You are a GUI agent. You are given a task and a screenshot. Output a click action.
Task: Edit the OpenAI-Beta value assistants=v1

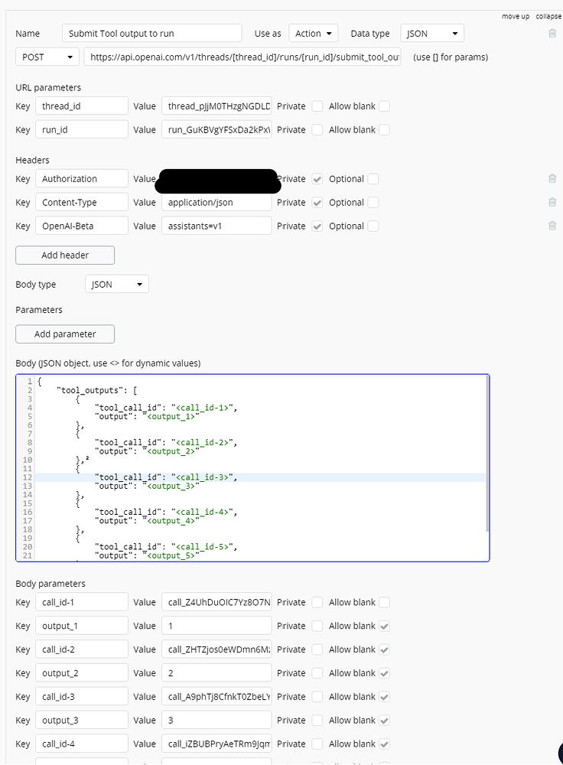[216, 226]
